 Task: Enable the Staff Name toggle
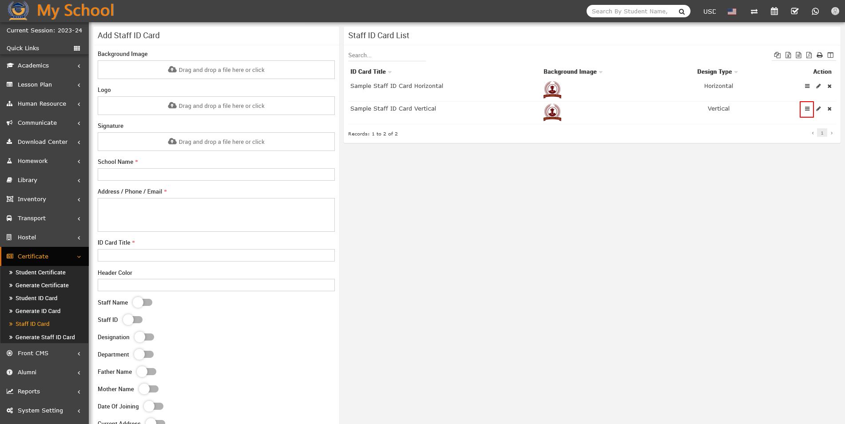pyautogui.click(x=142, y=302)
